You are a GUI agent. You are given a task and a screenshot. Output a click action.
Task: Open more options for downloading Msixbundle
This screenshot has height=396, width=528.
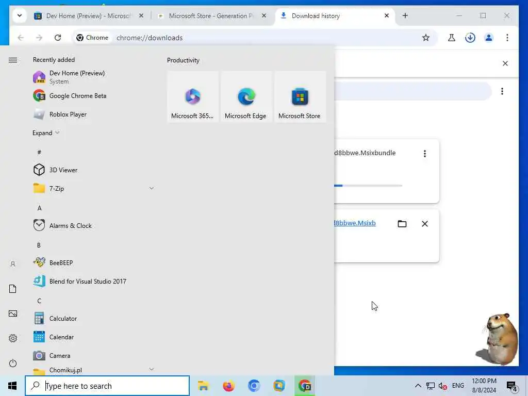click(x=425, y=154)
